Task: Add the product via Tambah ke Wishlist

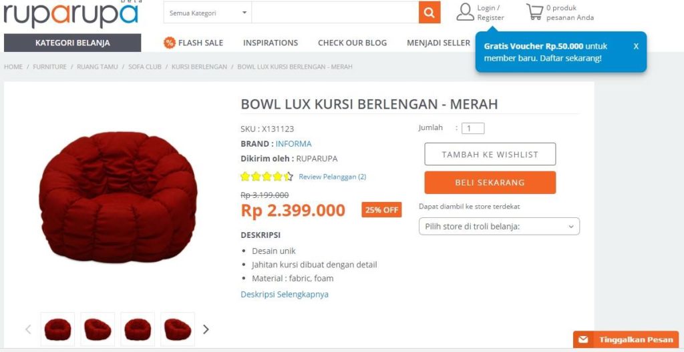Action: pyautogui.click(x=490, y=154)
